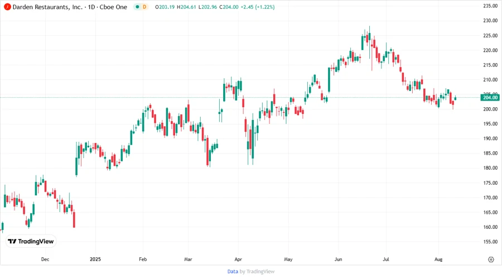Screen dimensions: 502x278
Task: Open the 'Data' link below the chart
Action: tap(233, 271)
